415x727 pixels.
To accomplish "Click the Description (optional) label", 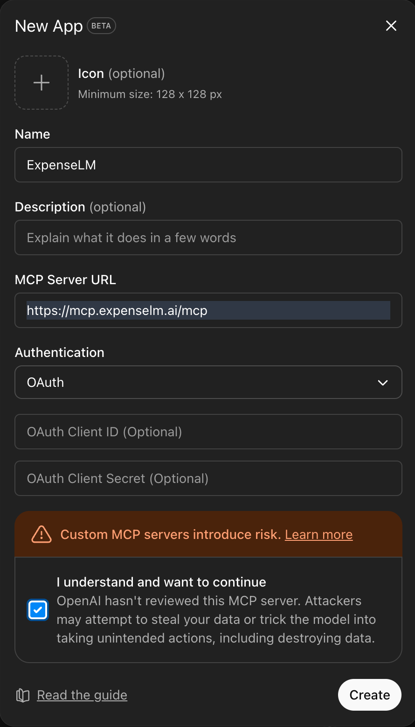I will tap(80, 207).
